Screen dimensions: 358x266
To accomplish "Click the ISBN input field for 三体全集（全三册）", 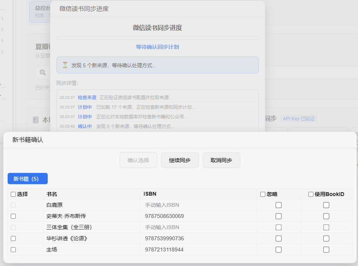I will point(198,228).
